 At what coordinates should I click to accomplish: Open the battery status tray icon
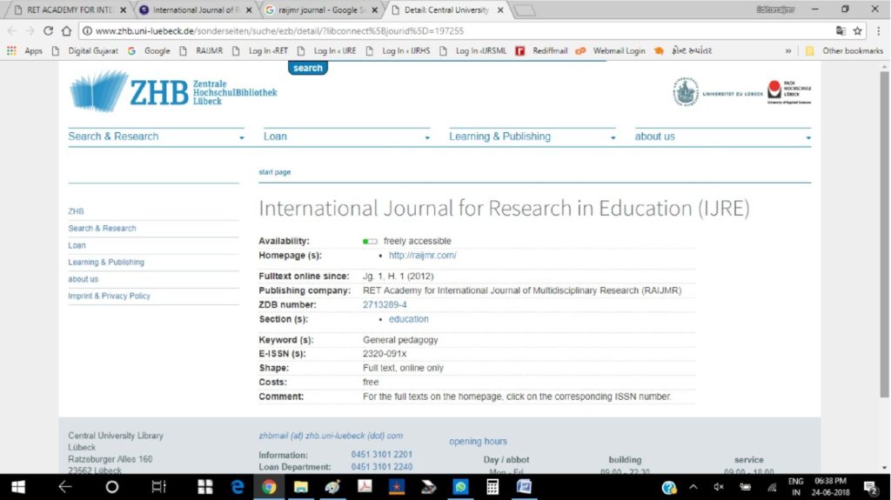[x=745, y=487]
